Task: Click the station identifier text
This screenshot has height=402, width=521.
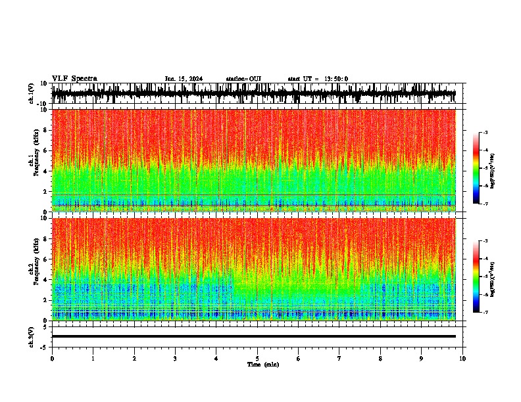Action: (243, 79)
